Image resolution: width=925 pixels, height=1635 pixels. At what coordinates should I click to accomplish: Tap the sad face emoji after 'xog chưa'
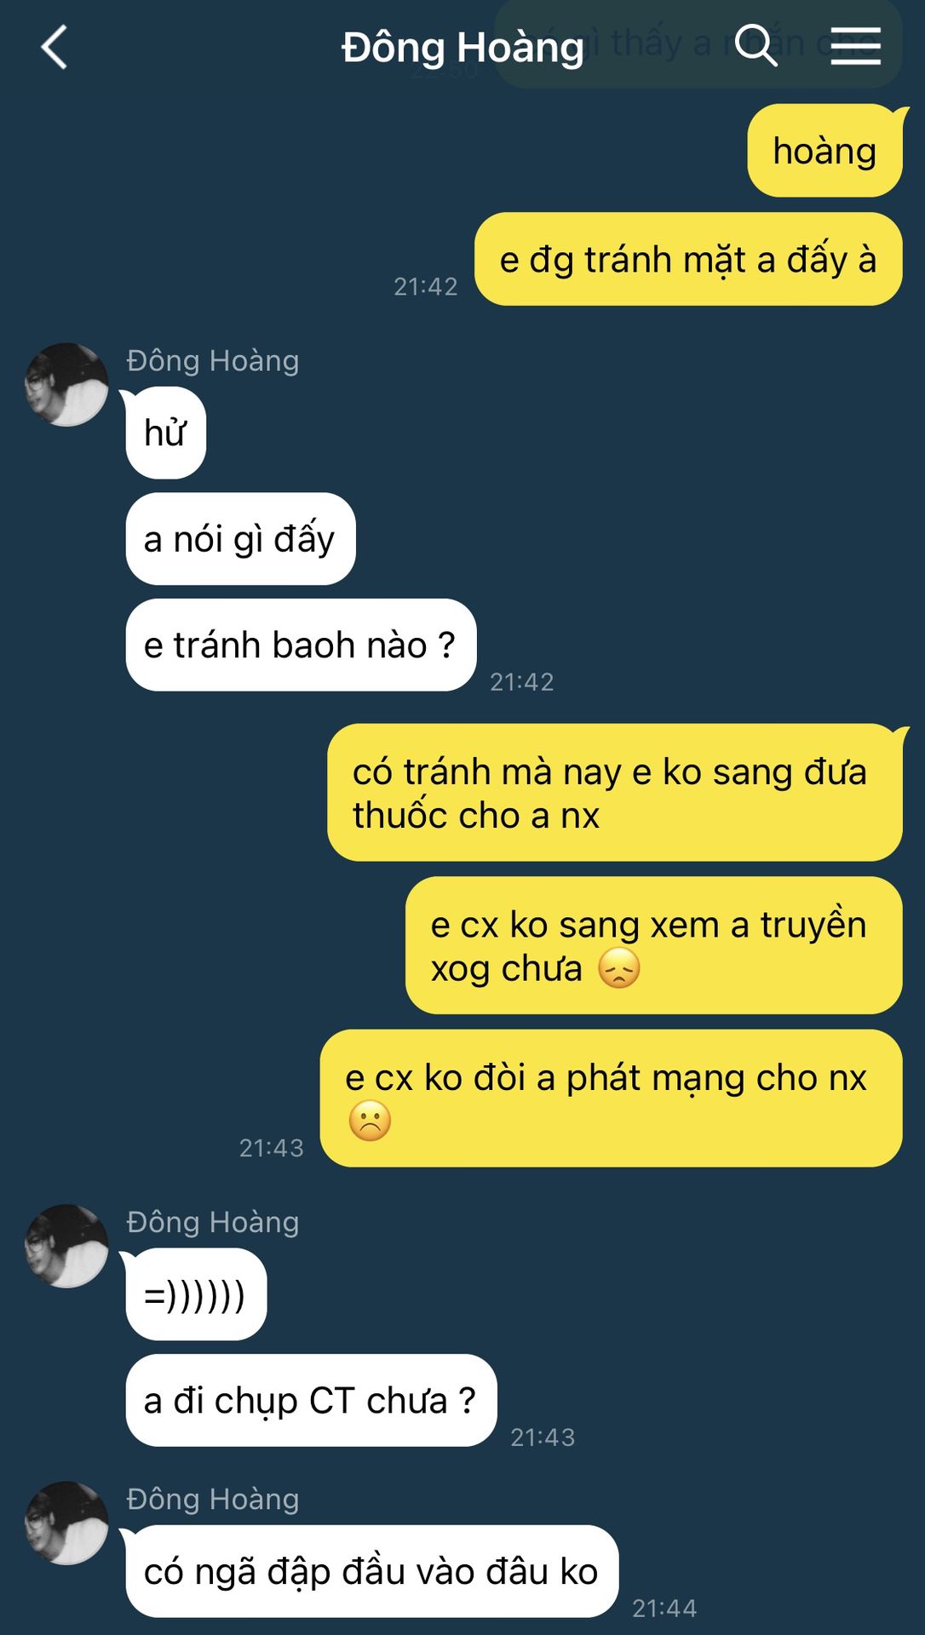[619, 969]
